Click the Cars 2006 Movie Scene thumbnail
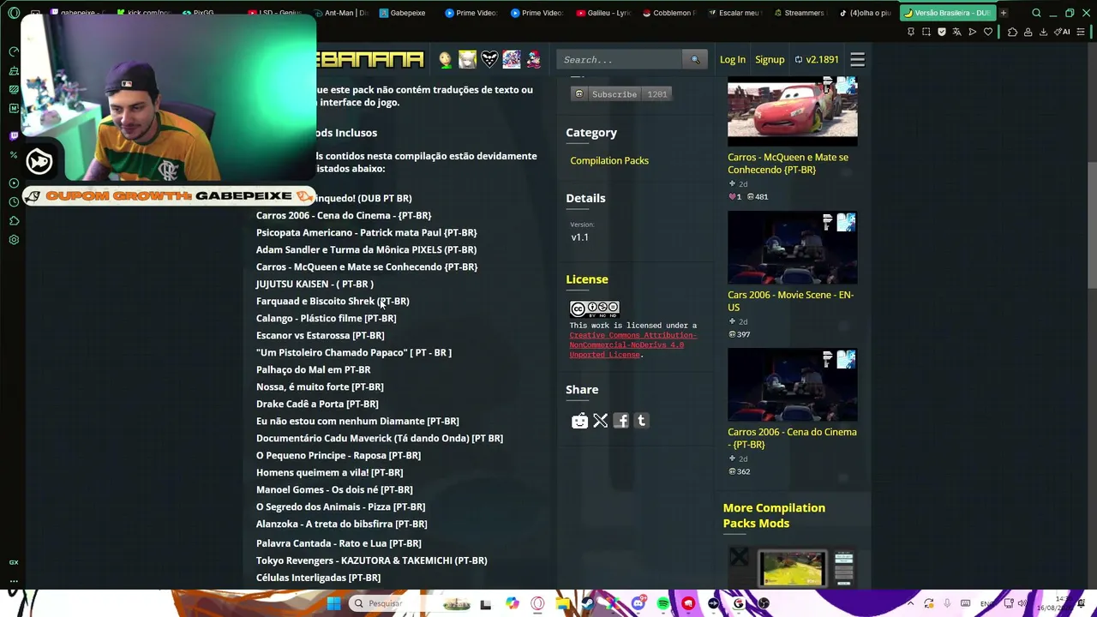The image size is (1097, 617). (x=792, y=249)
